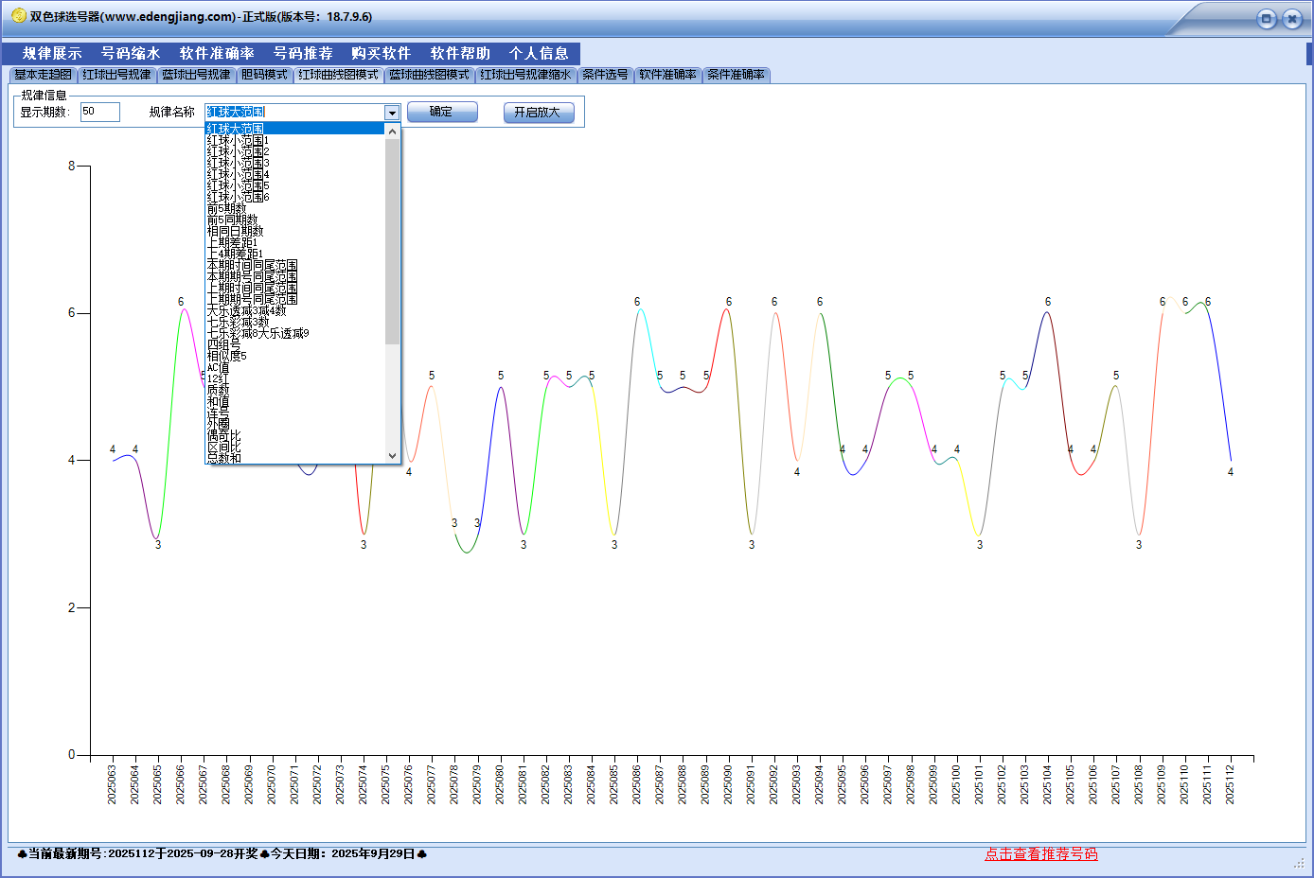The image size is (1314, 878).
Task: Choose AC值 from the dropdown options
Action: pyautogui.click(x=218, y=367)
